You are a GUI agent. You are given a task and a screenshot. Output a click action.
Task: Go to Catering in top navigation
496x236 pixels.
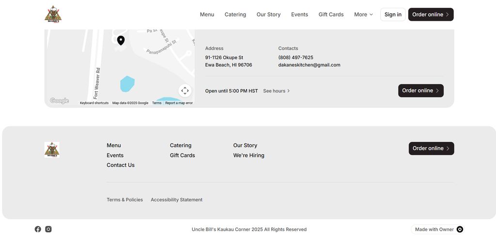click(x=235, y=15)
